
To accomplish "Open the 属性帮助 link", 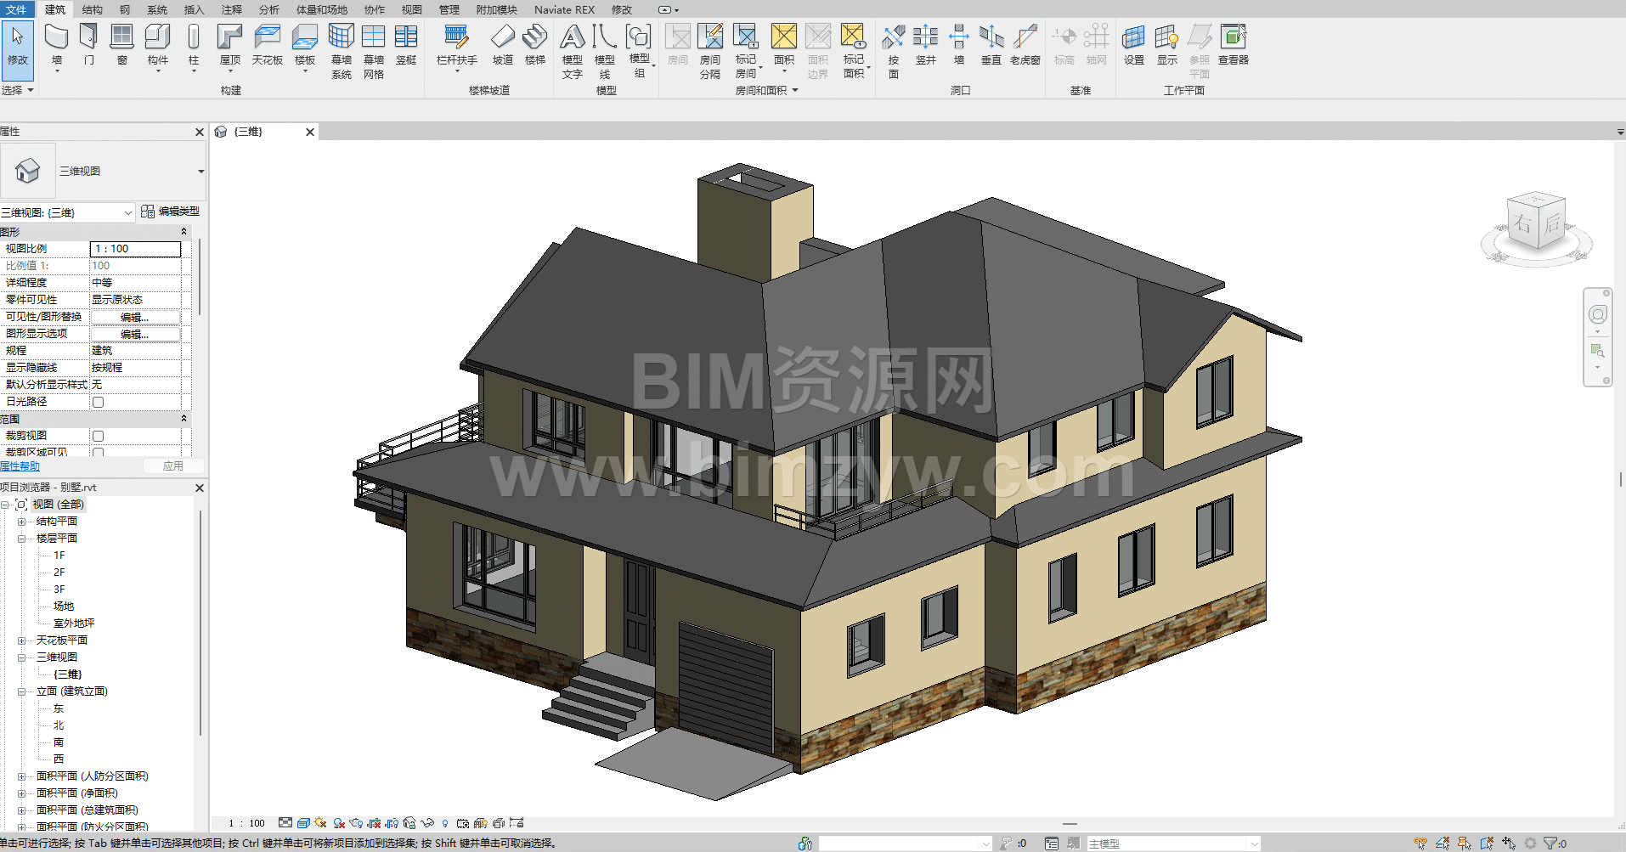I will [20, 466].
